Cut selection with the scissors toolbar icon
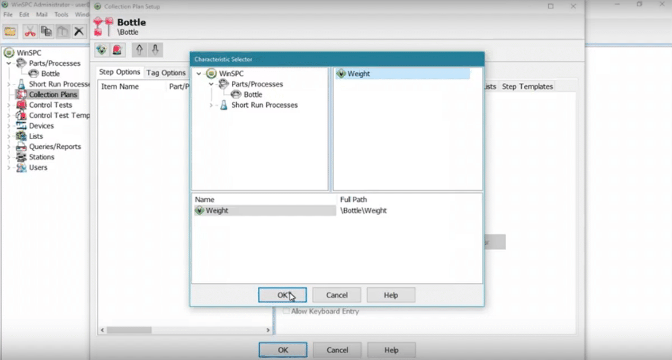This screenshot has width=672, height=360. 30,32
